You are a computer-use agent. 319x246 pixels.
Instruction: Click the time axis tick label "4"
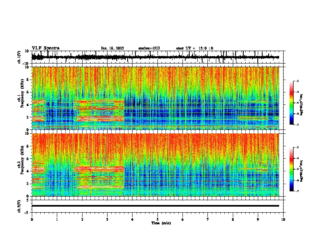click(133, 219)
